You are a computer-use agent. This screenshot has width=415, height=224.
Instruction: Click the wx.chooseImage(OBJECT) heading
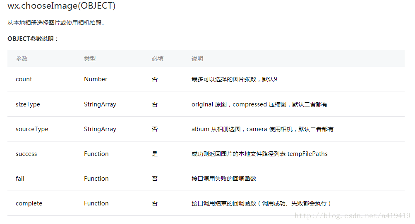point(62,6)
